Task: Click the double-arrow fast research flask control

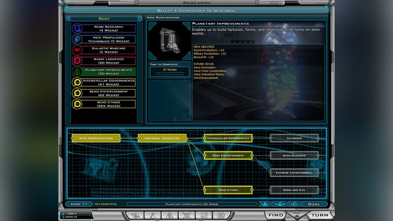Action: (x=280, y=204)
